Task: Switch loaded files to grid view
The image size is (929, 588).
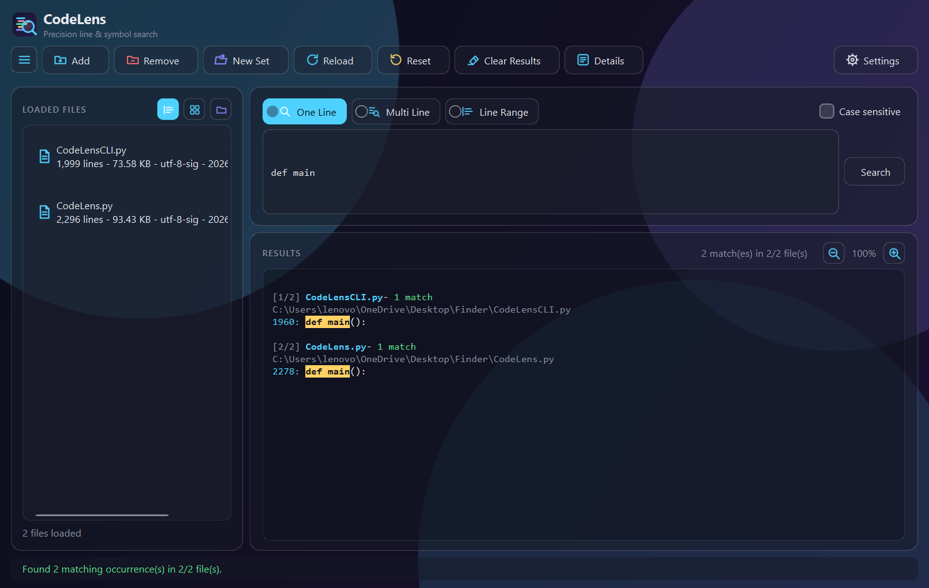Action: pos(194,110)
